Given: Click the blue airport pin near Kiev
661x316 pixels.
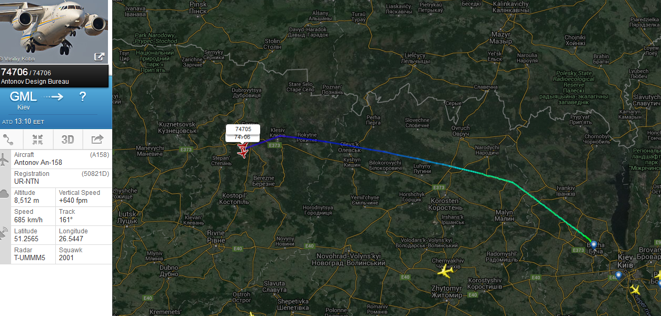Looking at the screenshot, I should point(618,275).
